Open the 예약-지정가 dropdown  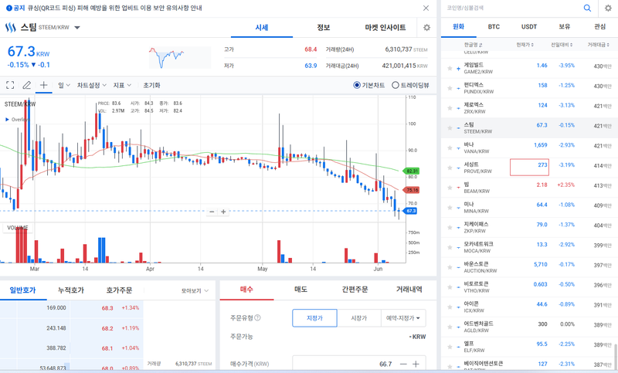pyautogui.click(x=403, y=318)
